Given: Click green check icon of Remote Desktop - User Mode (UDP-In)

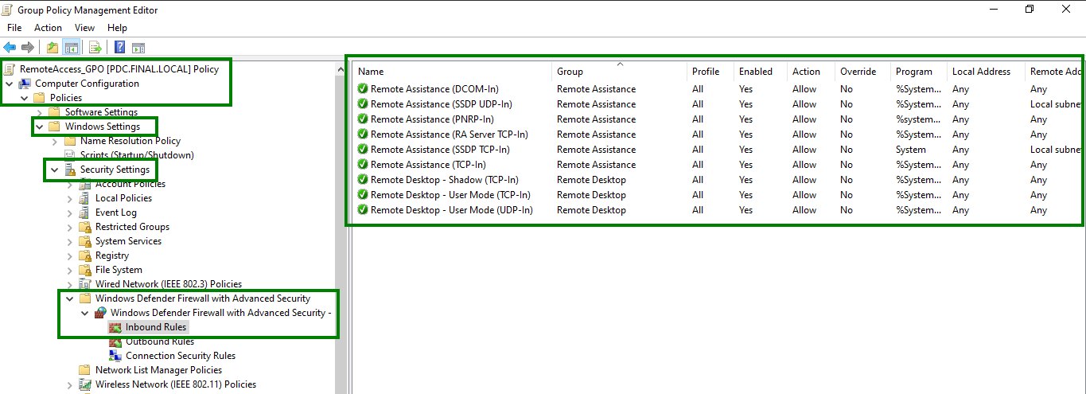Looking at the screenshot, I should coord(363,210).
